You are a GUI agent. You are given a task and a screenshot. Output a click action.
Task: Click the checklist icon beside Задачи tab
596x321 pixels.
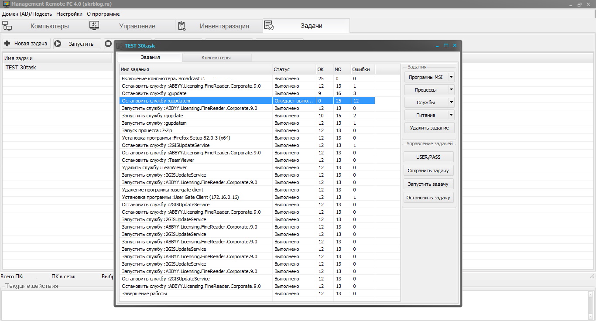click(x=269, y=26)
